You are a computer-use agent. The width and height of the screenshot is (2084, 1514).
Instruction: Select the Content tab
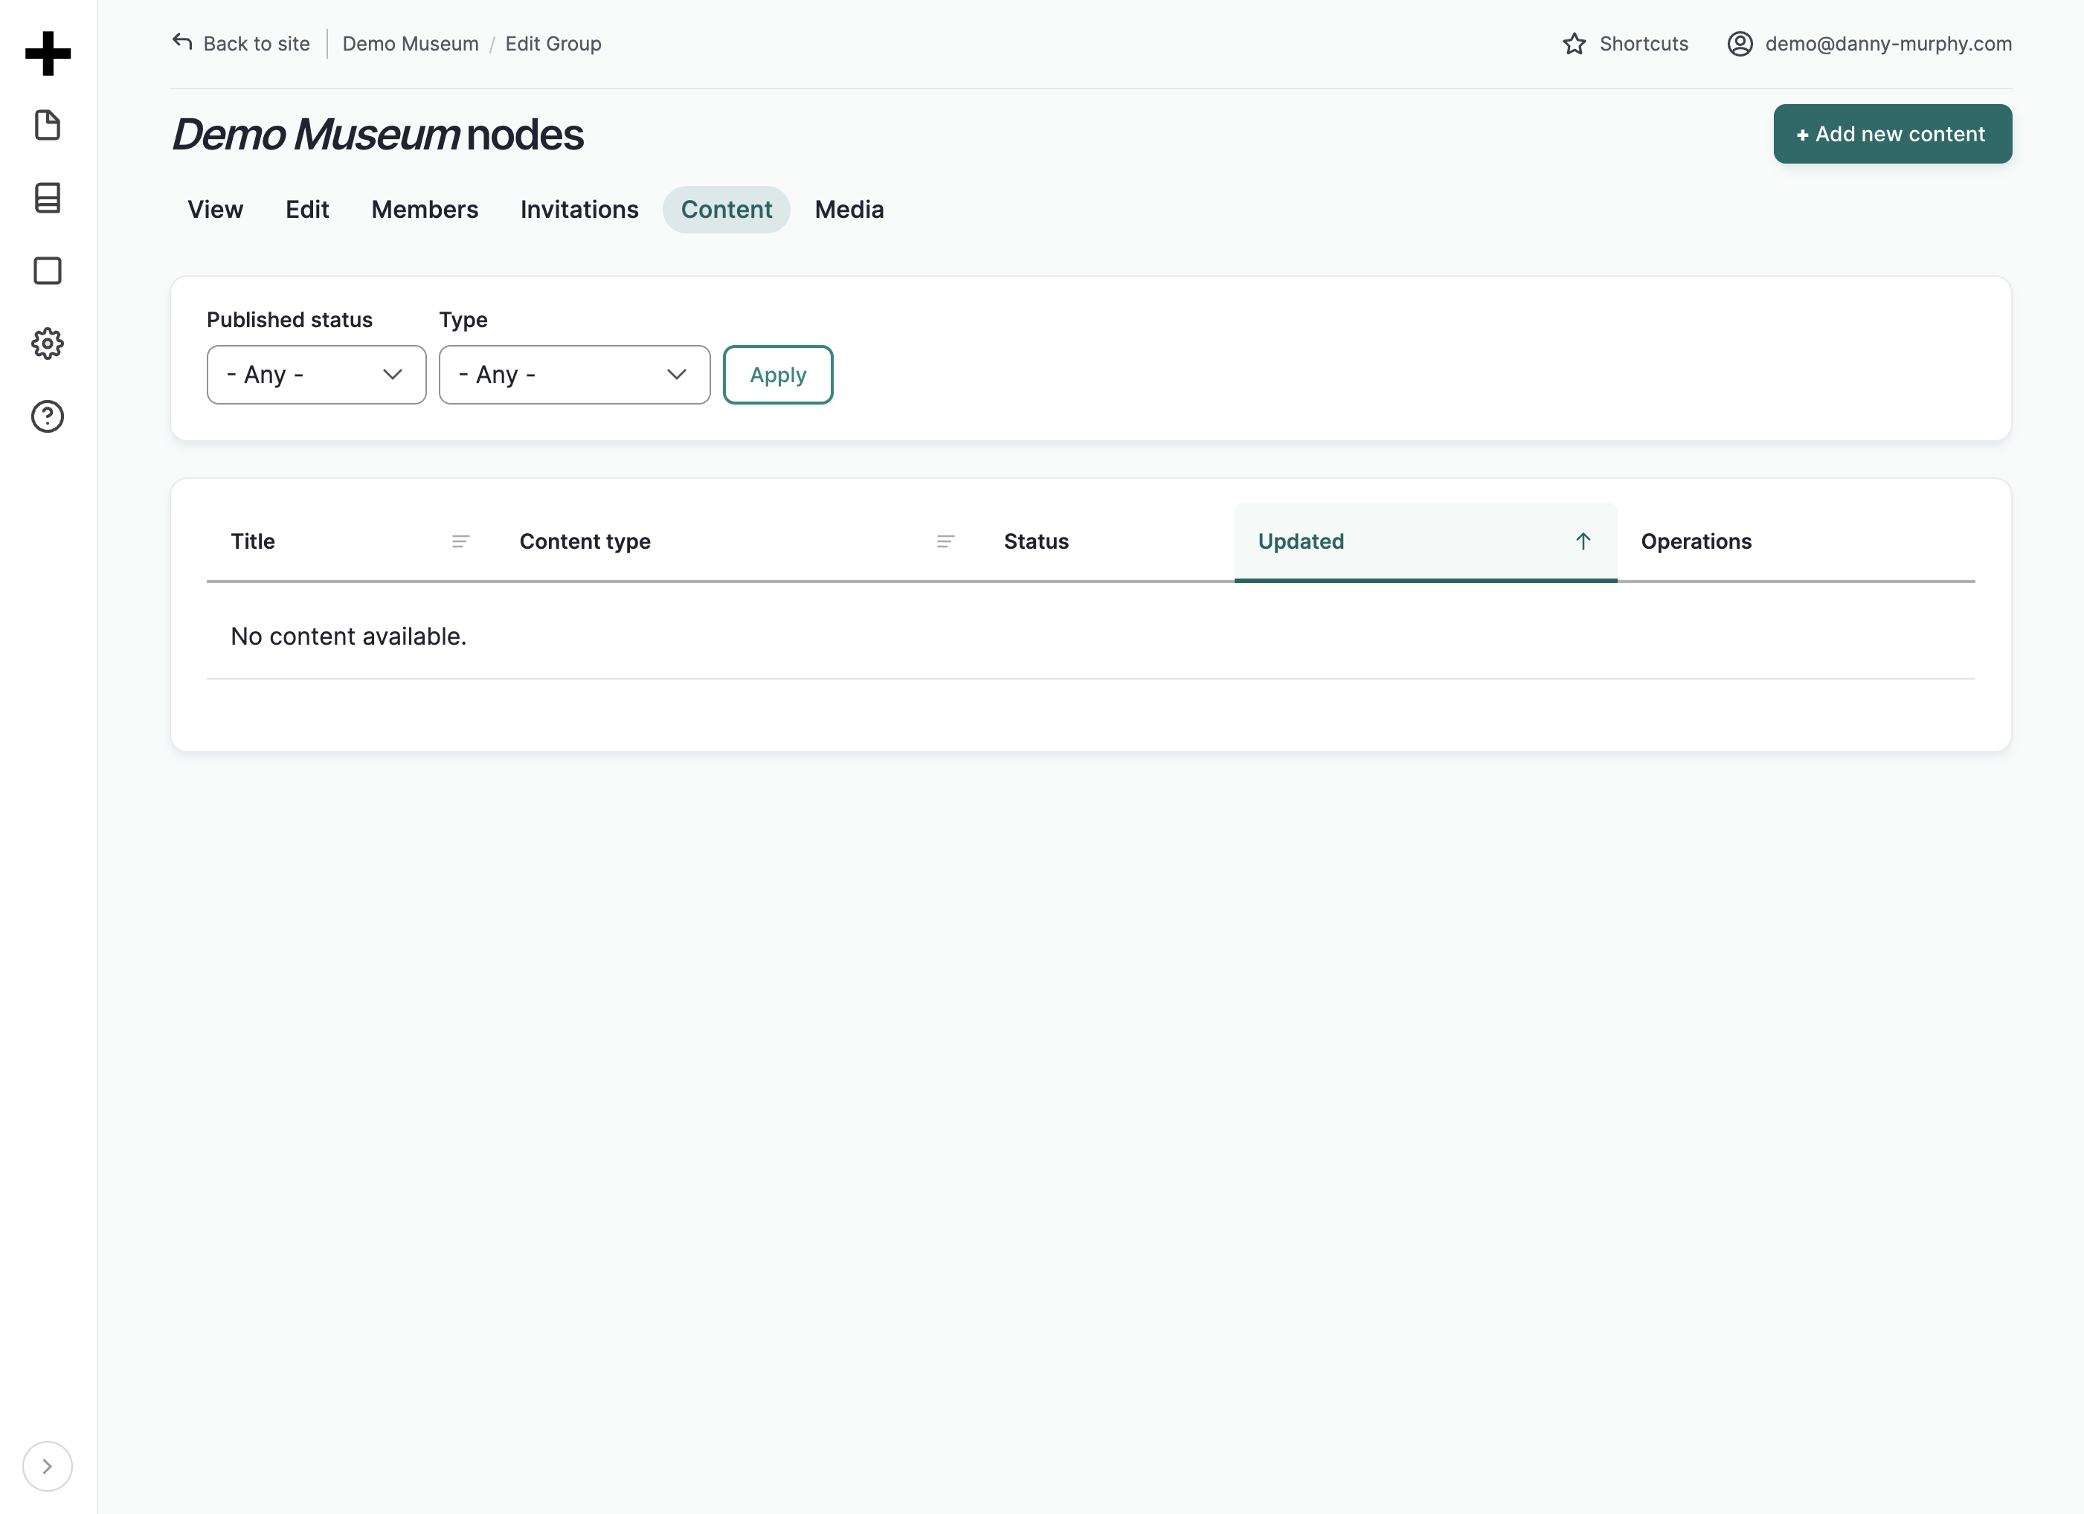[x=727, y=210]
